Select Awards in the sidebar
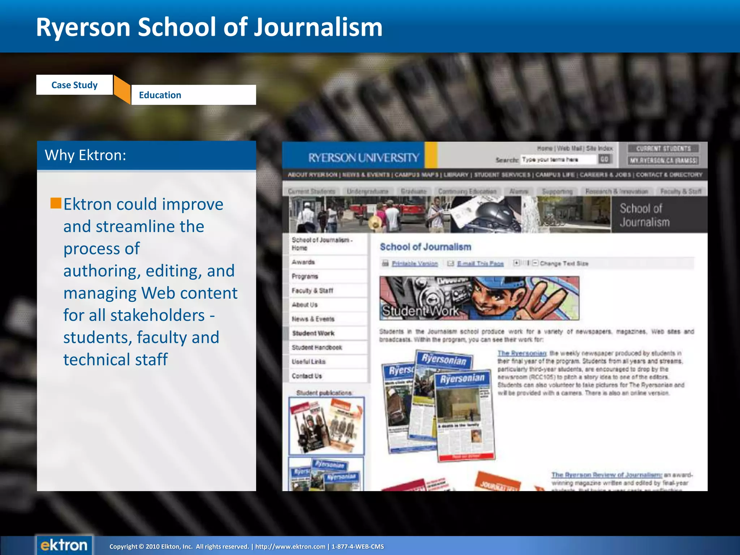740x555 pixels. [328, 262]
